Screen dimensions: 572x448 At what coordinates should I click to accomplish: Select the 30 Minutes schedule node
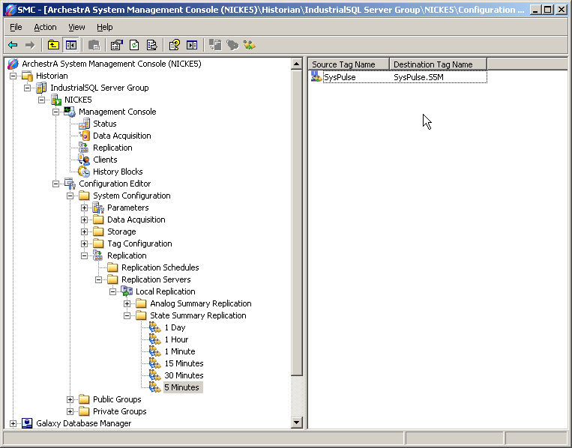[x=184, y=376]
